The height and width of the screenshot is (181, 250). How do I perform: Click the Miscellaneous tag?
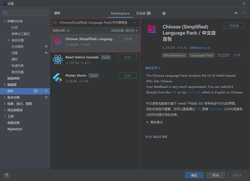[x=174, y=55]
